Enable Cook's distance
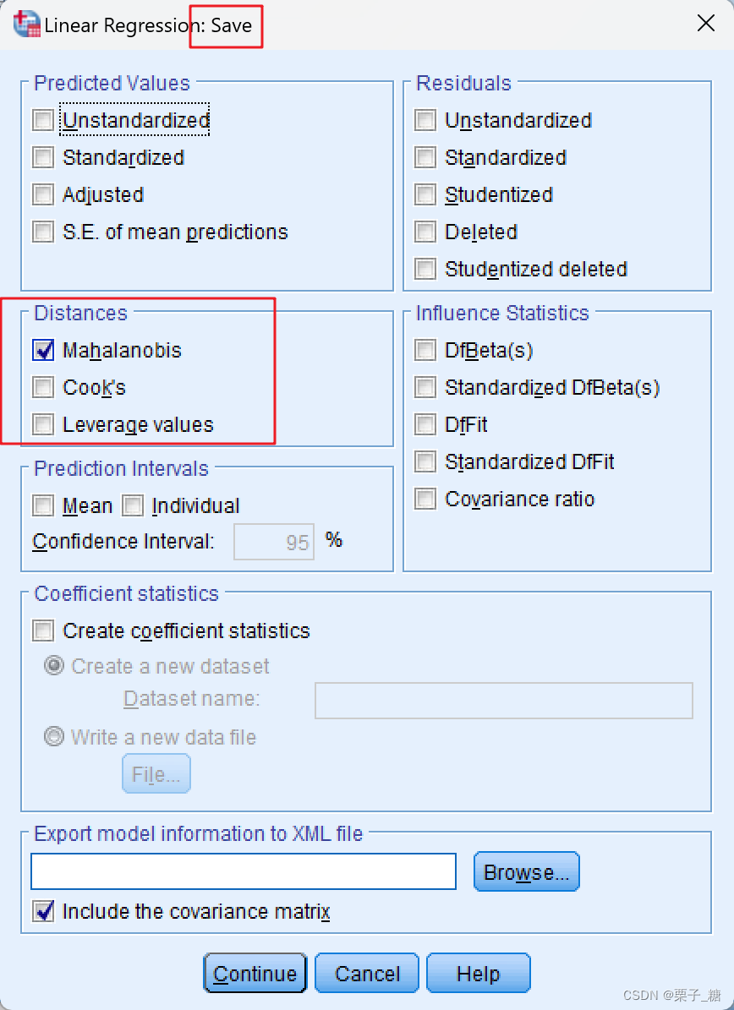 (43, 387)
